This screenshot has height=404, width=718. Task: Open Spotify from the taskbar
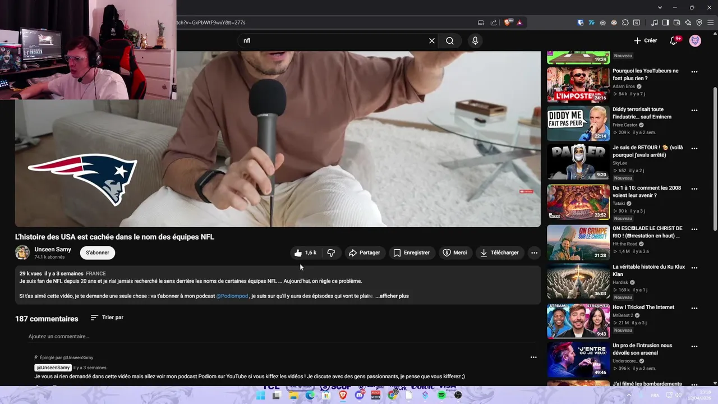[441, 396]
